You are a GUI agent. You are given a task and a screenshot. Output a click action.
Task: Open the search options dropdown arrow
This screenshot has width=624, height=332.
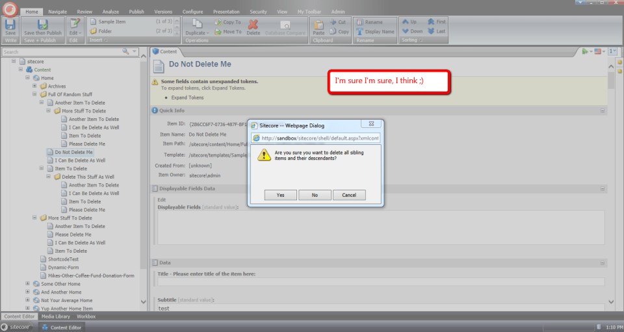pyautogui.click(x=135, y=52)
